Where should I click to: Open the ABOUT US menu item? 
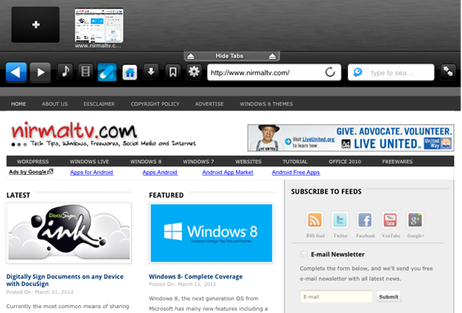55,104
